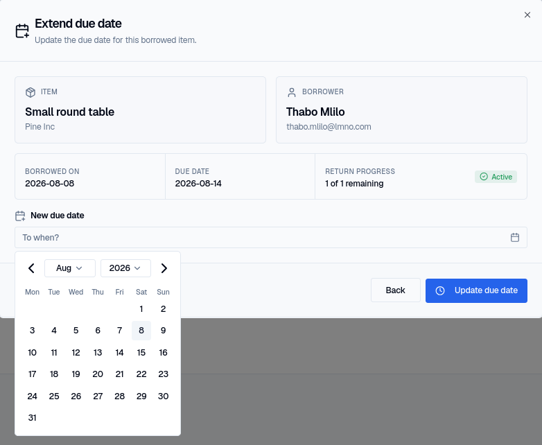Click due date 2026-08-14
This screenshot has height=445, width=542.
[x=198, y=183]
